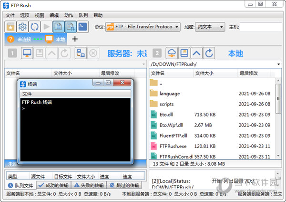Click the 主机 host input field
This screenshot has width=286, height=202.
(261, 27)
